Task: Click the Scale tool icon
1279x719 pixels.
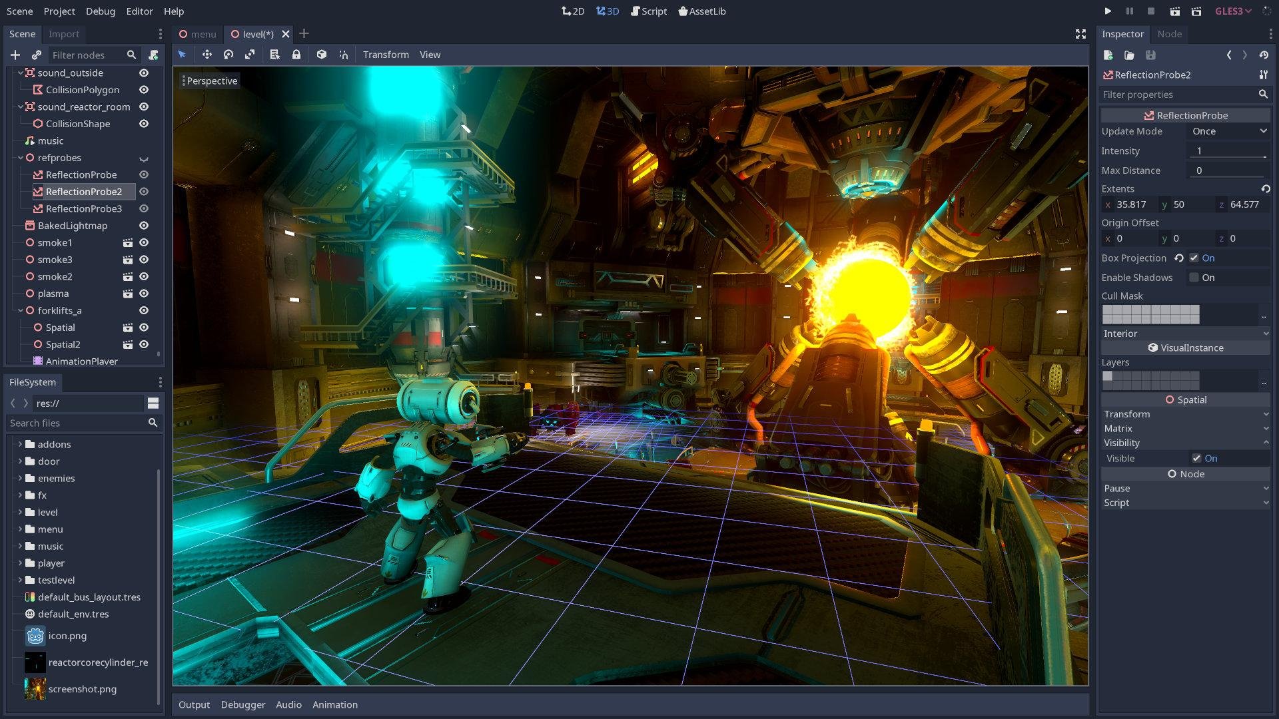Action: click(x=251, y=55)
